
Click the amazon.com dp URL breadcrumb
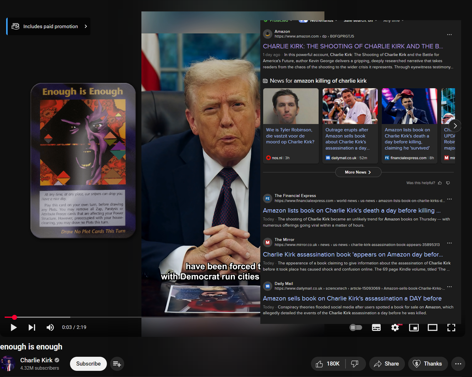pyautogui.click(x=314, y=36)
